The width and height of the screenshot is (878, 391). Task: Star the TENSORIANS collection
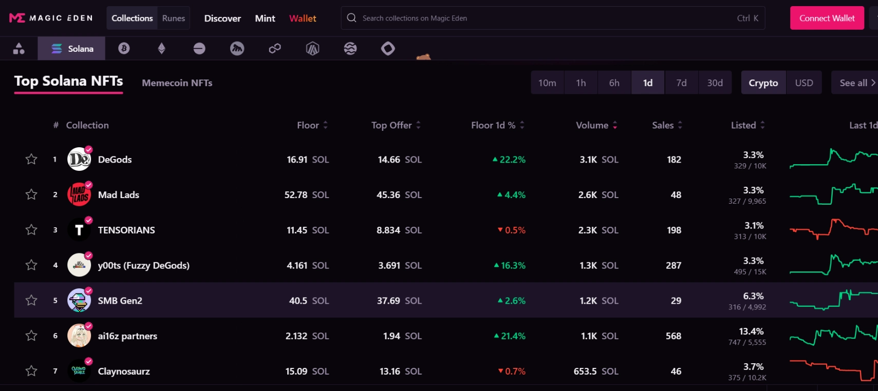[x=31, y=230]
